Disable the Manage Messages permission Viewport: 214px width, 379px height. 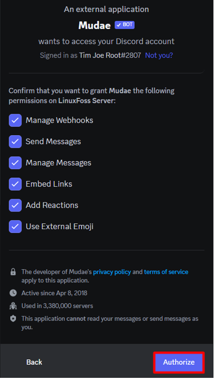15,163
